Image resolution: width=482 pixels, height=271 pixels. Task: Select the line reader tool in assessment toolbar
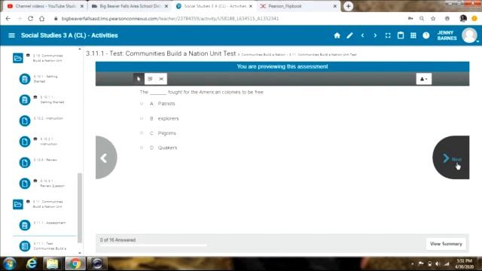pos(150,79)
